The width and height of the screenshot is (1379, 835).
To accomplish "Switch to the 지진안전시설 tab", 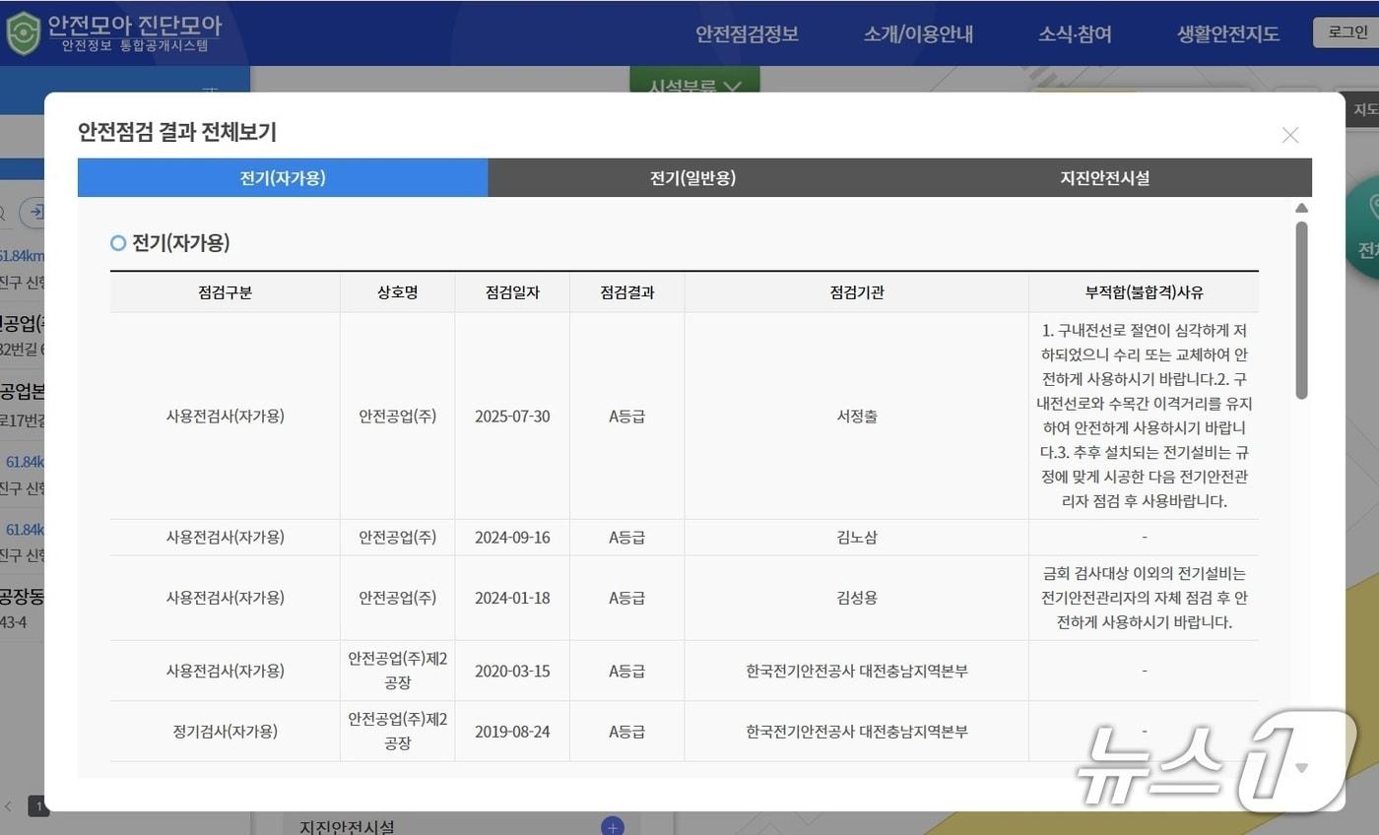I will (x=1103, y=177).
